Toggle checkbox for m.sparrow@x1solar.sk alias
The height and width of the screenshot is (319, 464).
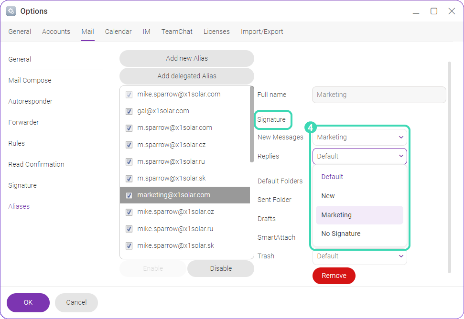click(x=129, y=179)
